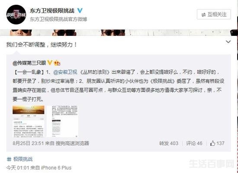The width and height of the screenshot is (238, 173).
Task: Open the @传媒第三只眼 user profile
Action: point(29,63)
